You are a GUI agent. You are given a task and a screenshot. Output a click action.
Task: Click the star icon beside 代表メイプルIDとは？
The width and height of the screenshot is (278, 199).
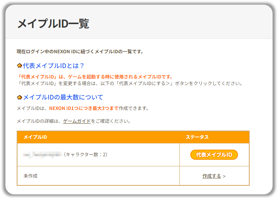click(19, 66)
